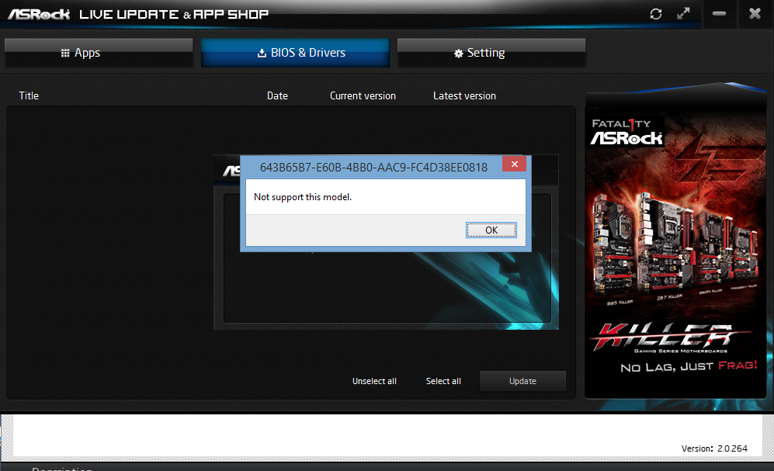Click the Title column header
The image size is (774, 471).
pyautogui.click(x=29, y=95)
